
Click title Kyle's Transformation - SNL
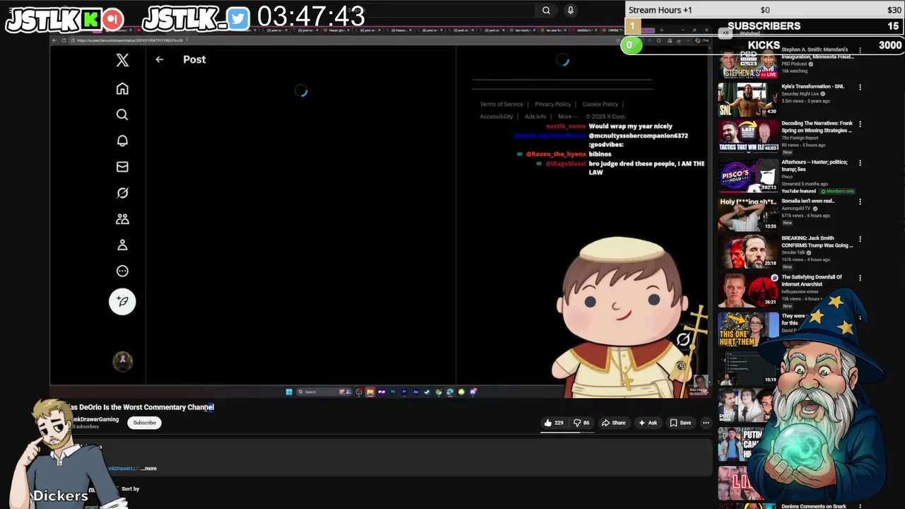(812, 86)
